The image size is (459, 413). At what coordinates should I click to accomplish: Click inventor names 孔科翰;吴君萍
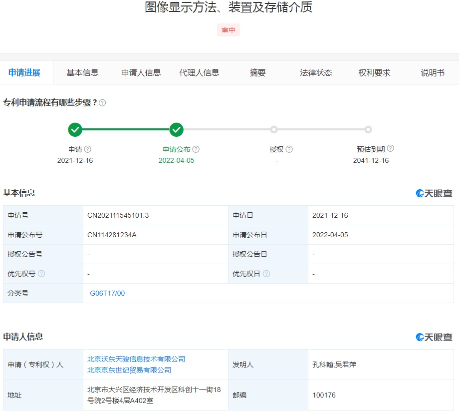334,365
